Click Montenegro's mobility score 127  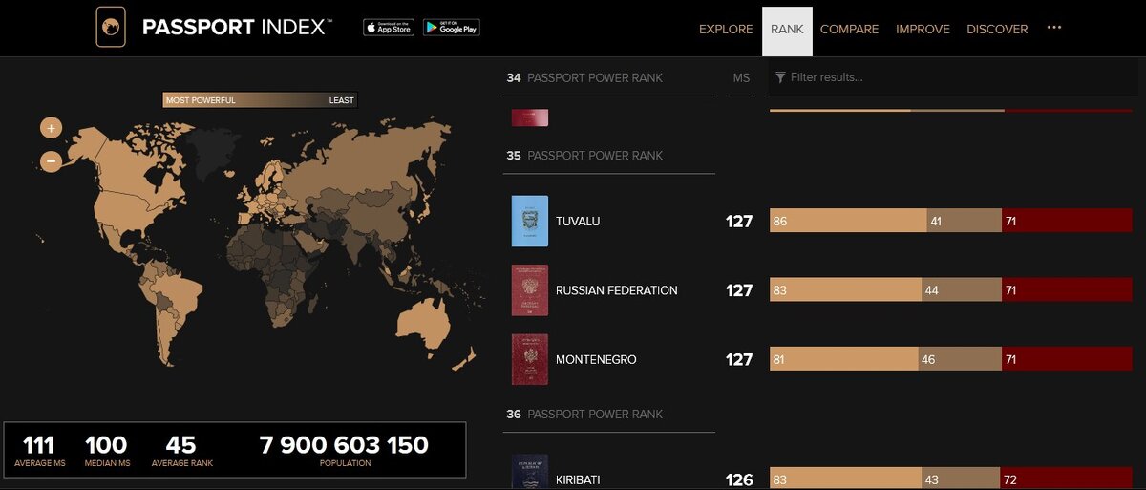739,359
